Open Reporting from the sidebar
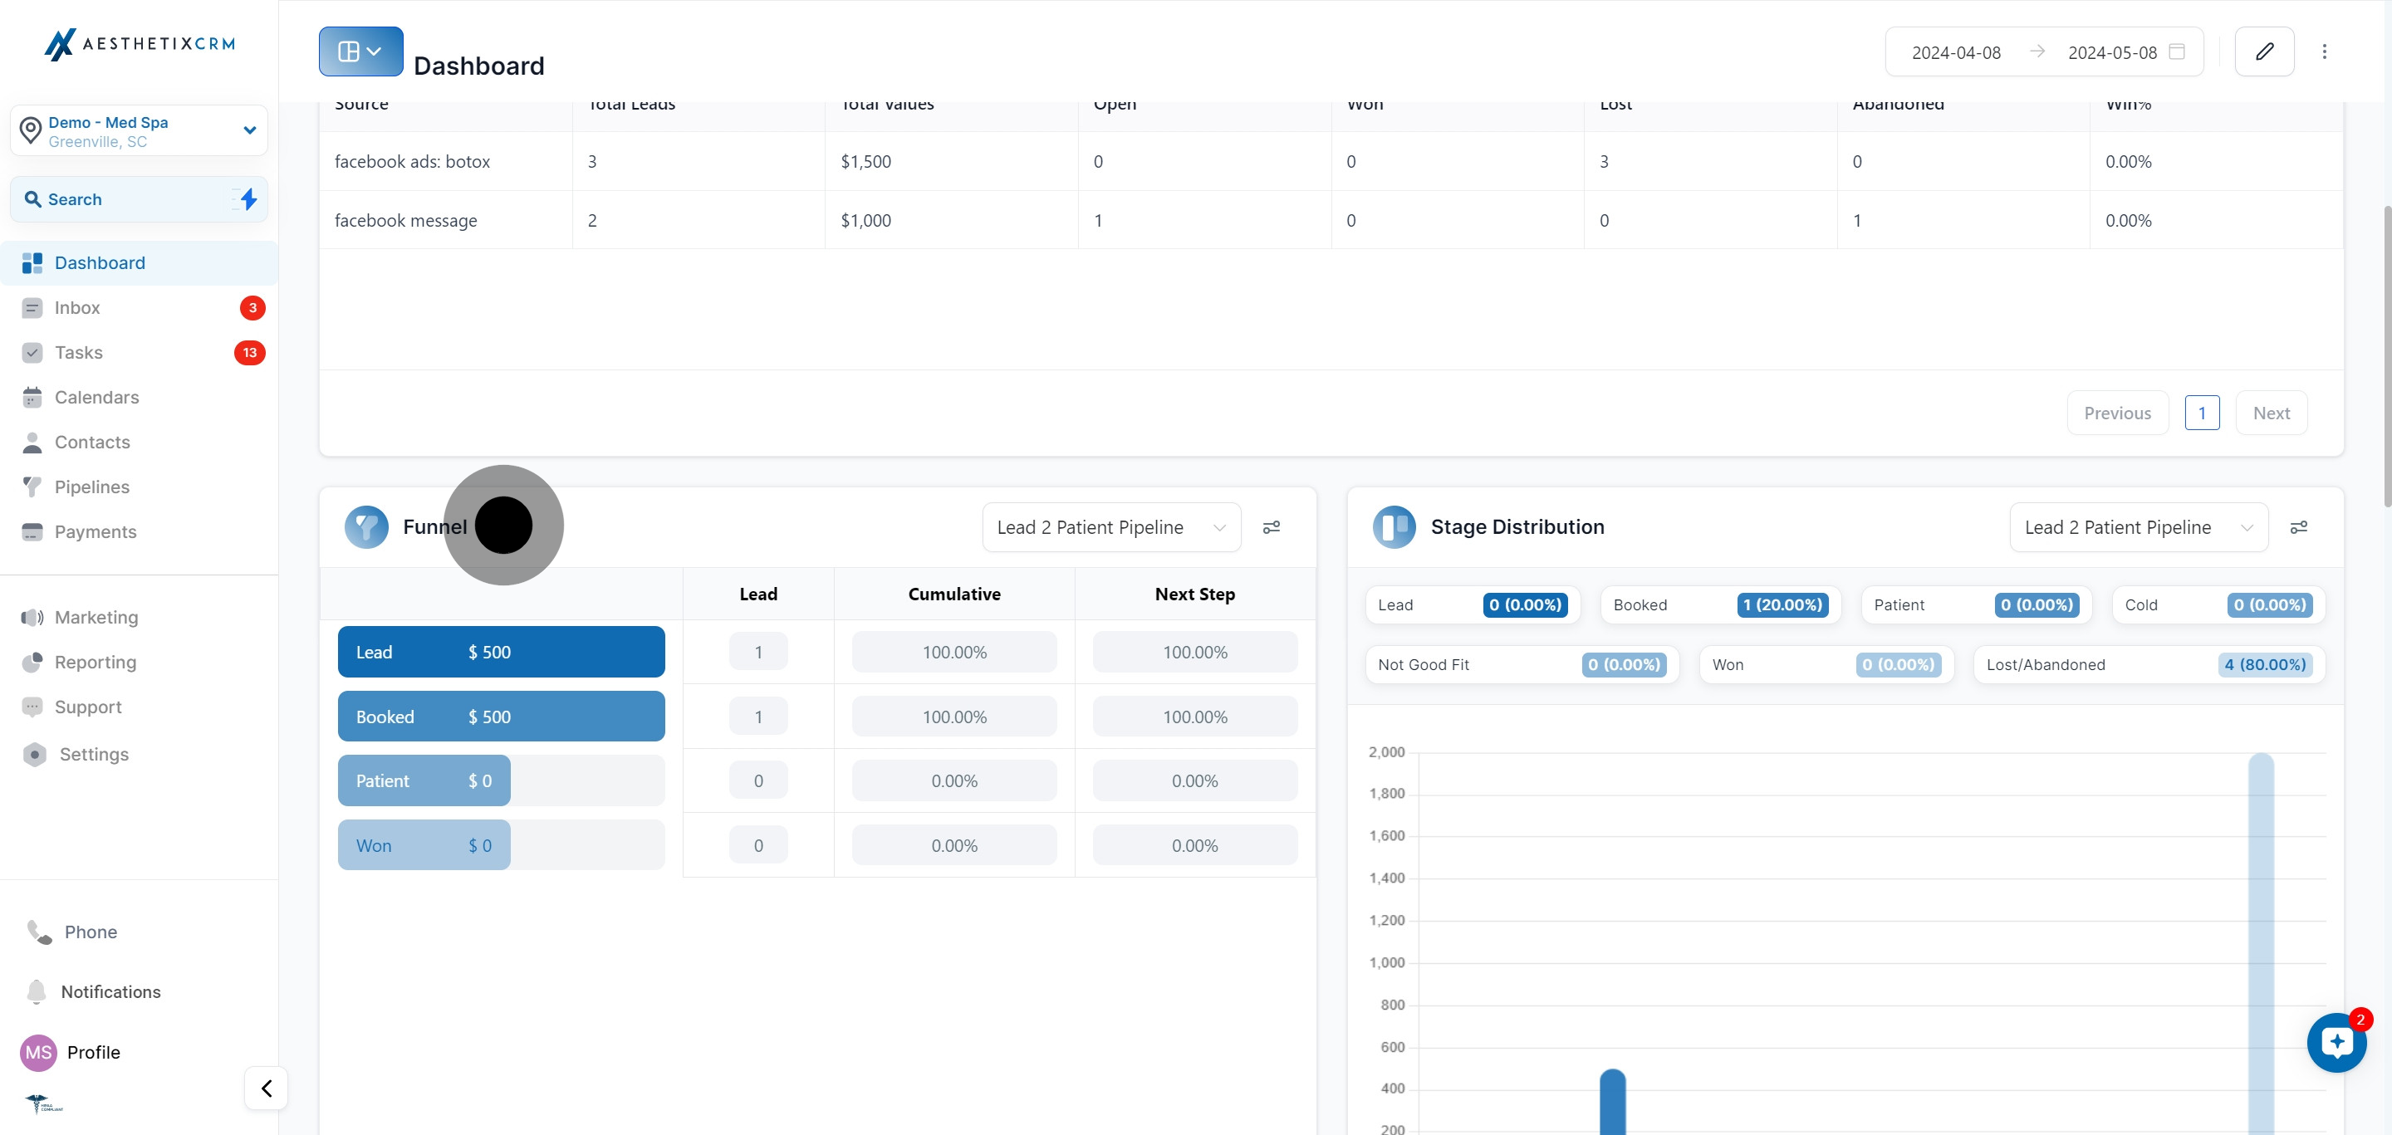Viewport: 2392px width, 1135px height. pos(95,663)
